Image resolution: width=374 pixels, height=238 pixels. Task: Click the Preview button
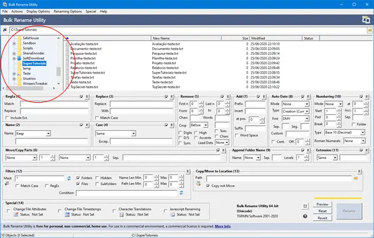click(322, 204)
